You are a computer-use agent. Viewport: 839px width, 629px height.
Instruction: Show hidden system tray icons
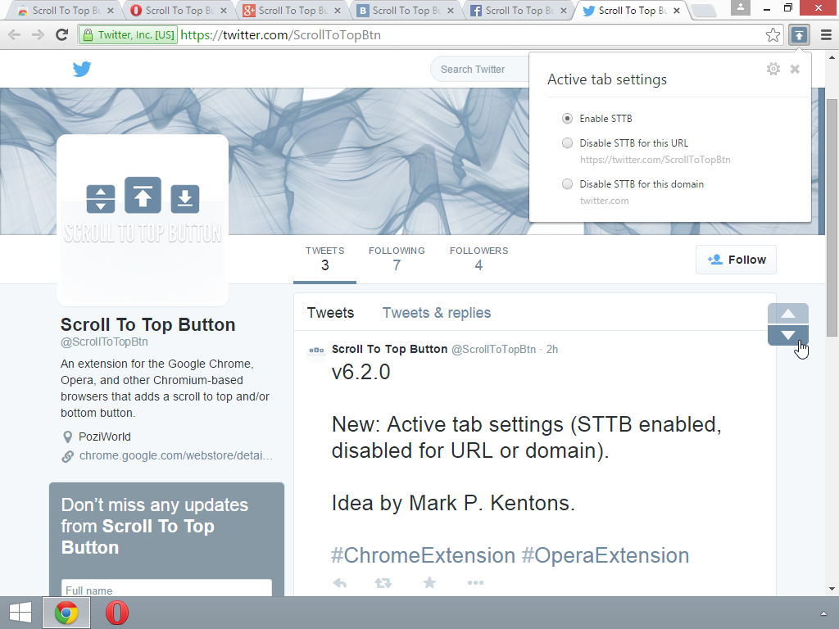coord(823,613)
